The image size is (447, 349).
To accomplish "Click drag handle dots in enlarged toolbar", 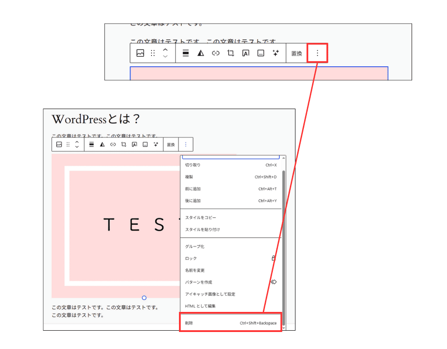I will (153, 53).
